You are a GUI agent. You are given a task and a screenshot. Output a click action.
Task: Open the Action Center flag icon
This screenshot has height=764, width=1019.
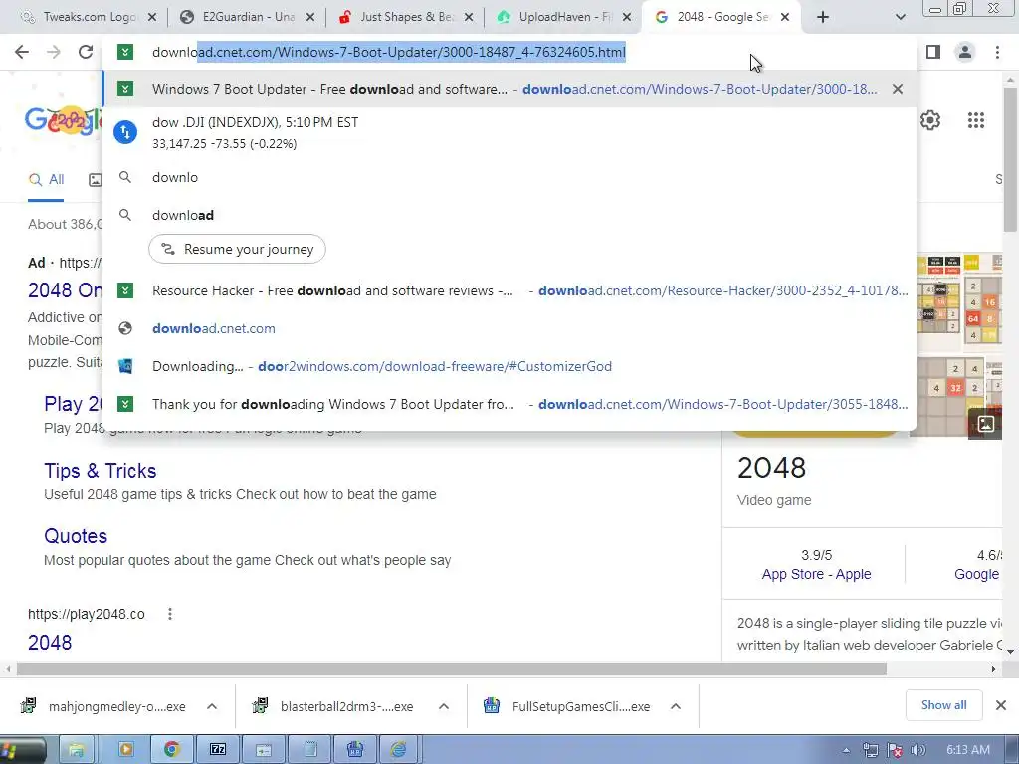[895, 750]
